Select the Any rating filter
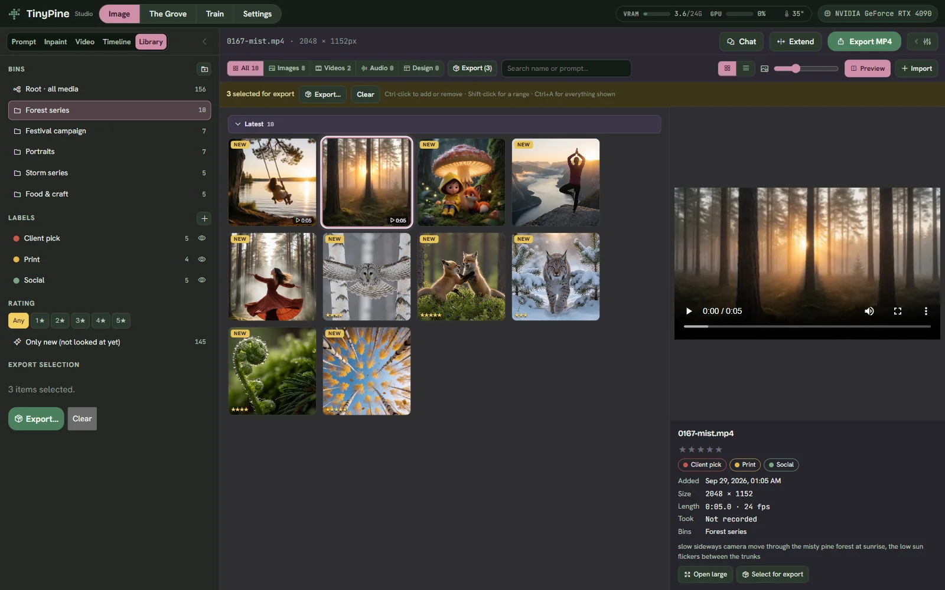Viewport: 945px width, 590px height. tap(19, 320)
